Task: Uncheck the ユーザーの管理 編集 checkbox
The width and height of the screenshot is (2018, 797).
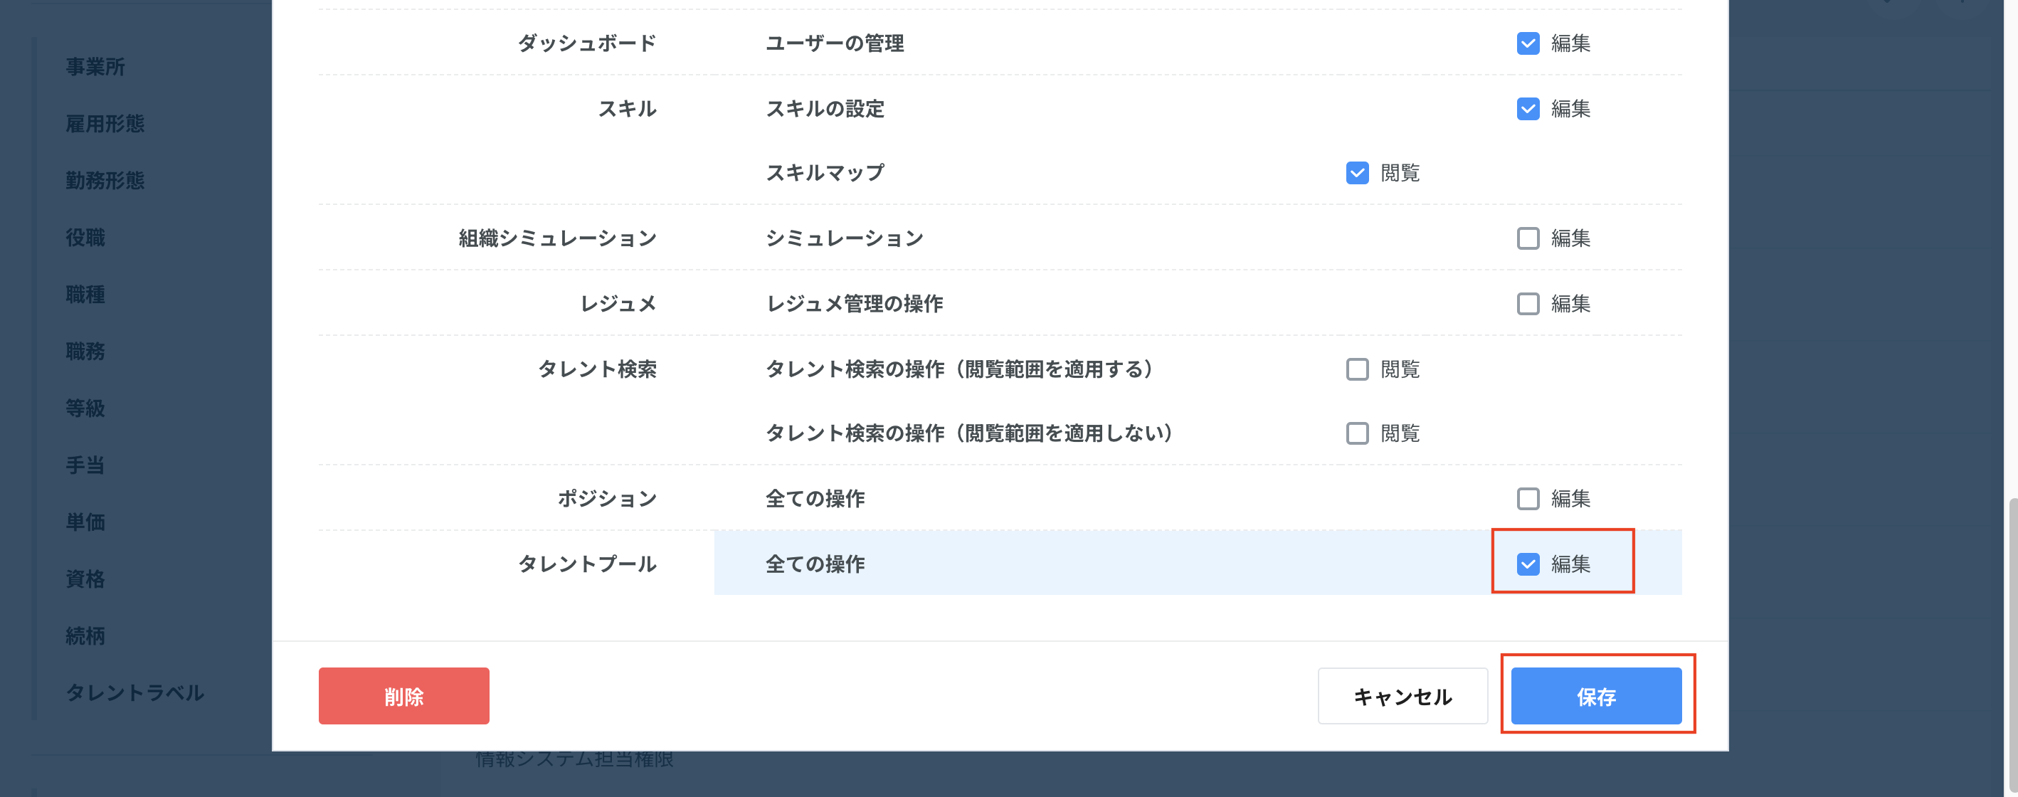Action: pyautogui.click(x=1528, y=43)
